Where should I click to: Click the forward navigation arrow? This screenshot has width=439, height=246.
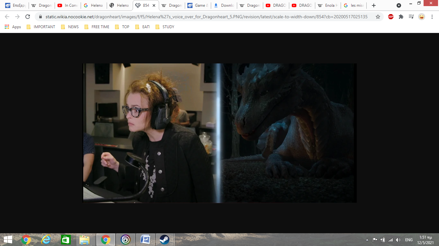coord(17,17)
